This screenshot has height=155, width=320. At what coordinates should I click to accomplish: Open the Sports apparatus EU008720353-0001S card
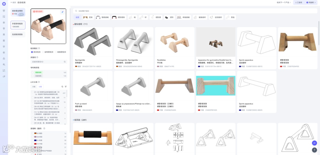[x=257, y=48]
